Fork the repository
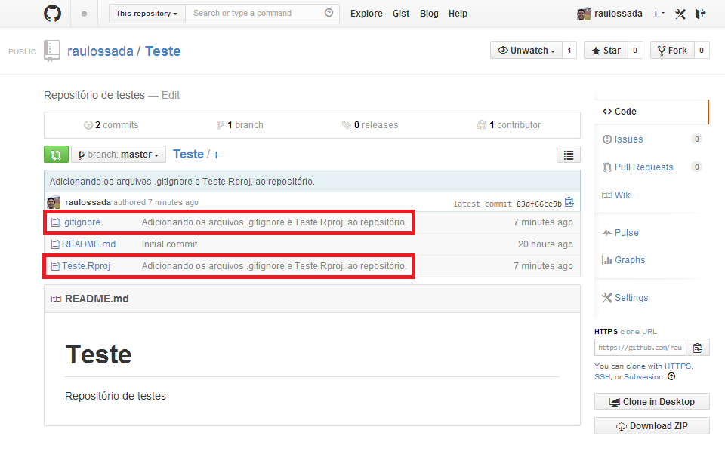 [672, 51]
